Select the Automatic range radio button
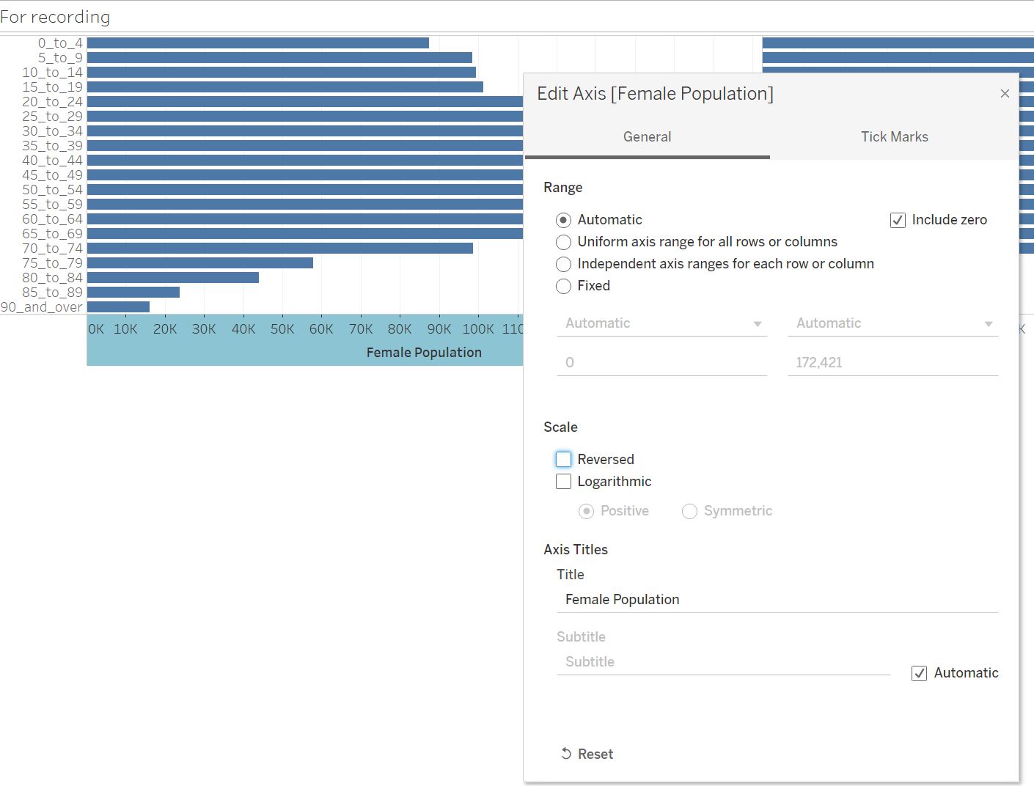1034x786 pixels. tap(563, 220)
